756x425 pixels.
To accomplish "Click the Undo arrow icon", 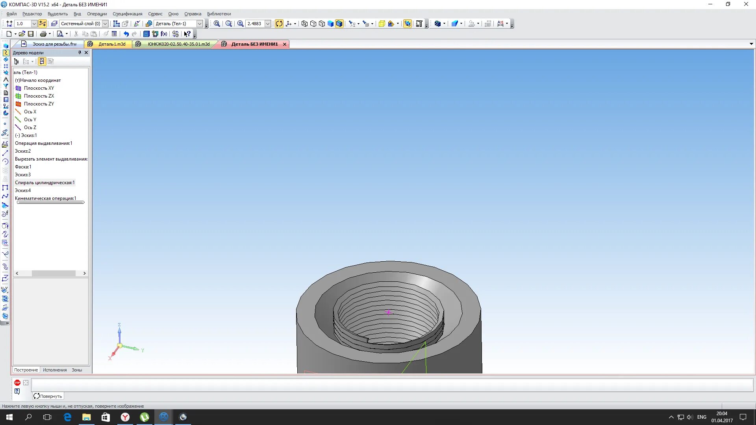I will [126, 34].
